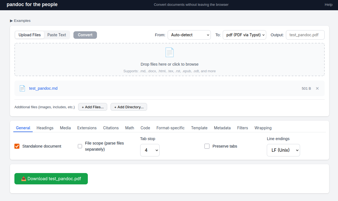
Task: Click the + Add Directory... button
Action: [x=129, y=107]
